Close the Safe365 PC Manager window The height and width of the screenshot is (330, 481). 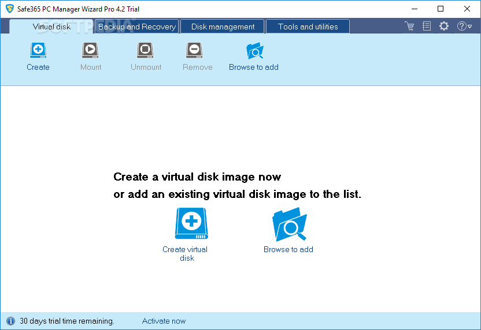tap(467, 9)
